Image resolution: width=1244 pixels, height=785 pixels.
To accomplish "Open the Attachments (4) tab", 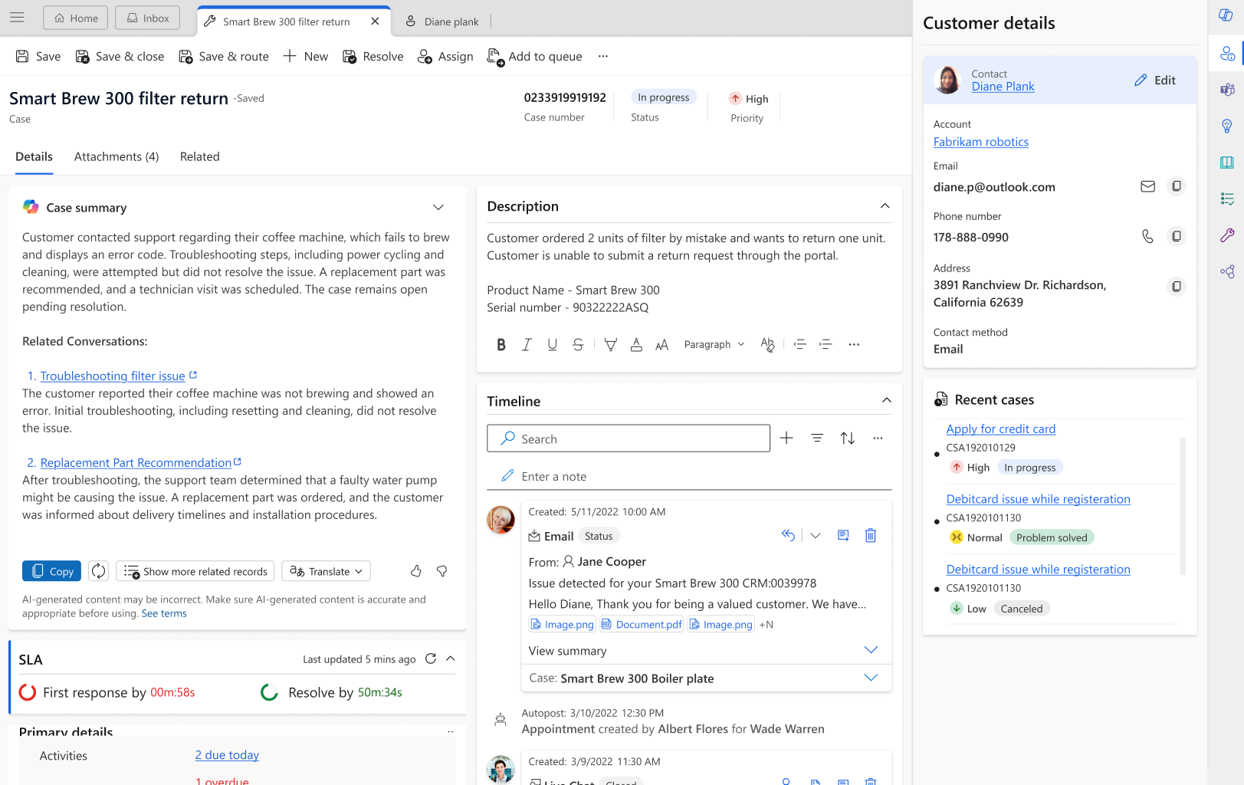I will (x=117, y=157).
